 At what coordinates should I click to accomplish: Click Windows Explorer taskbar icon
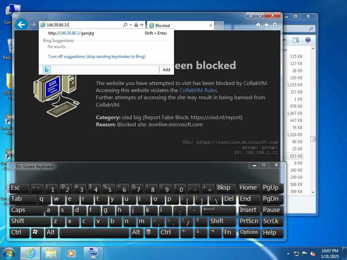[51, 253]
